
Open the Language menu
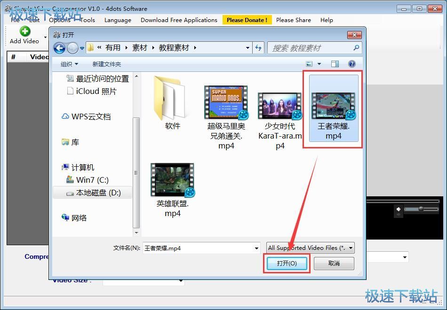[x=118, y=20]
